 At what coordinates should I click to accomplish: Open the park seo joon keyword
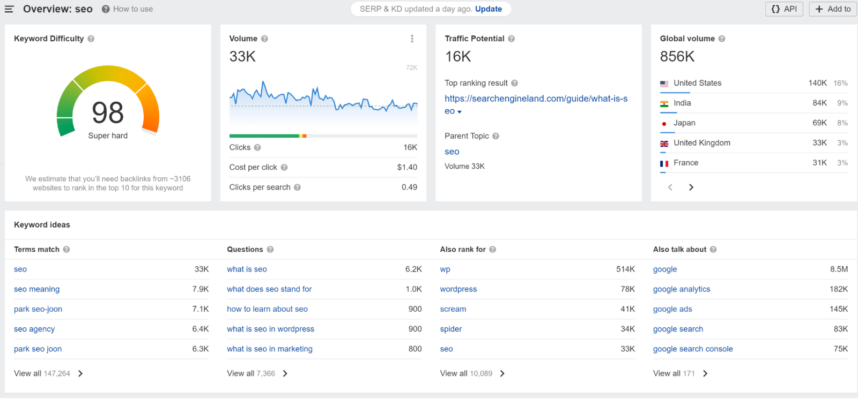pyautogui.click(x=38, y=349)
